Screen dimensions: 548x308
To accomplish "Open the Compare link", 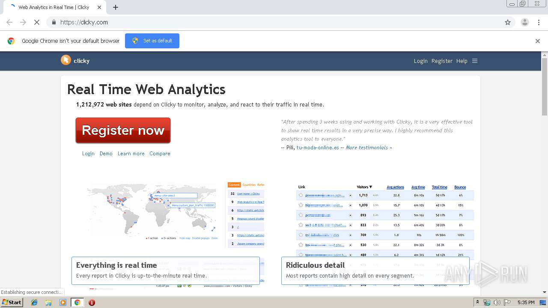I will click(160, 154).
